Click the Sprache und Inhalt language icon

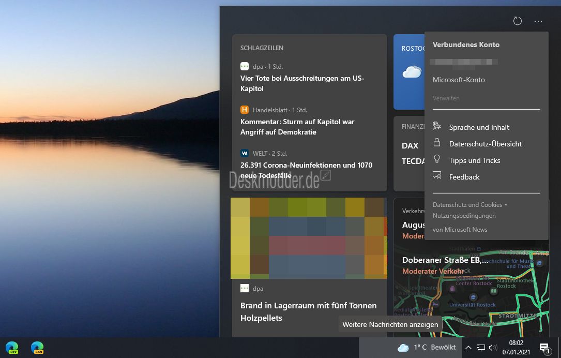tap(437, 126)
